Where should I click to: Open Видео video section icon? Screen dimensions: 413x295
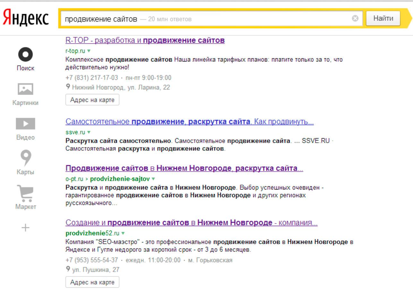click(x=26, y=124)
